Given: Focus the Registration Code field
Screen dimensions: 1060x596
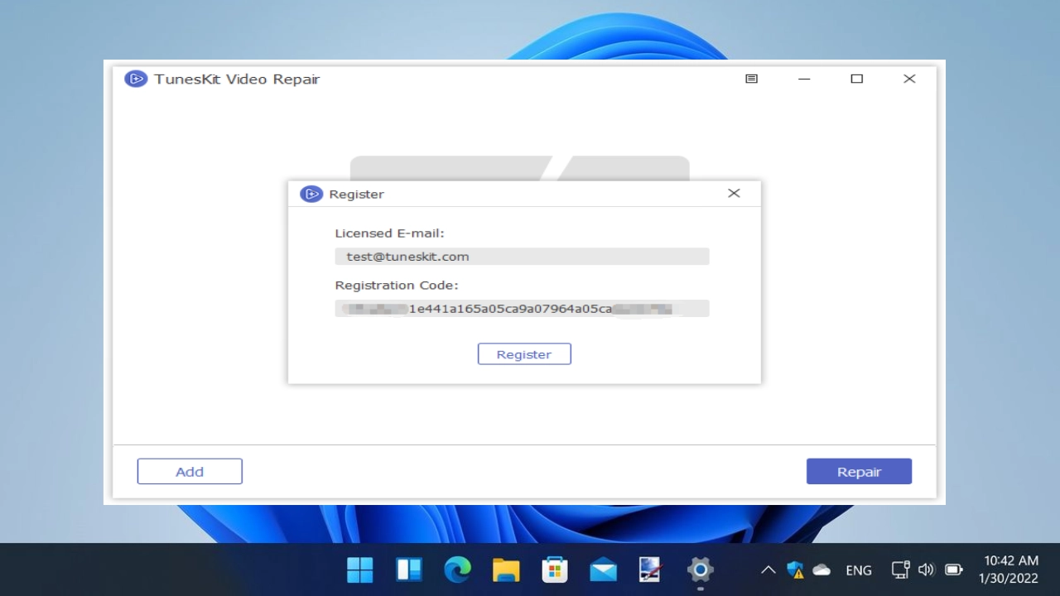Looking at the screenshot, I should tap(522, 309).
